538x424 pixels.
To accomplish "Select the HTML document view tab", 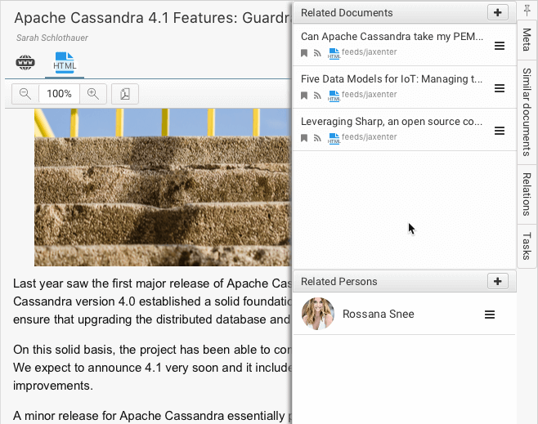I will (x=65, y=62).
